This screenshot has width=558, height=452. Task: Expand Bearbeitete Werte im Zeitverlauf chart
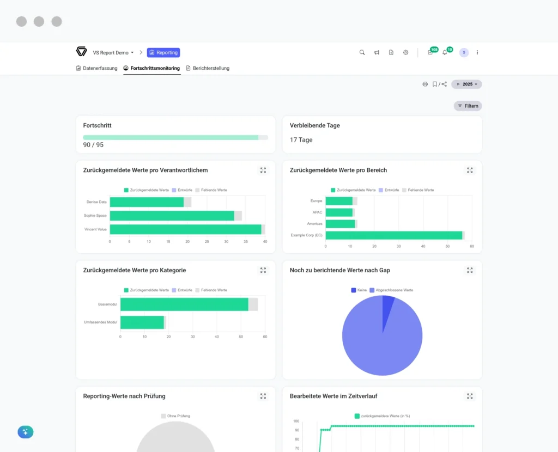click(470, 396)
